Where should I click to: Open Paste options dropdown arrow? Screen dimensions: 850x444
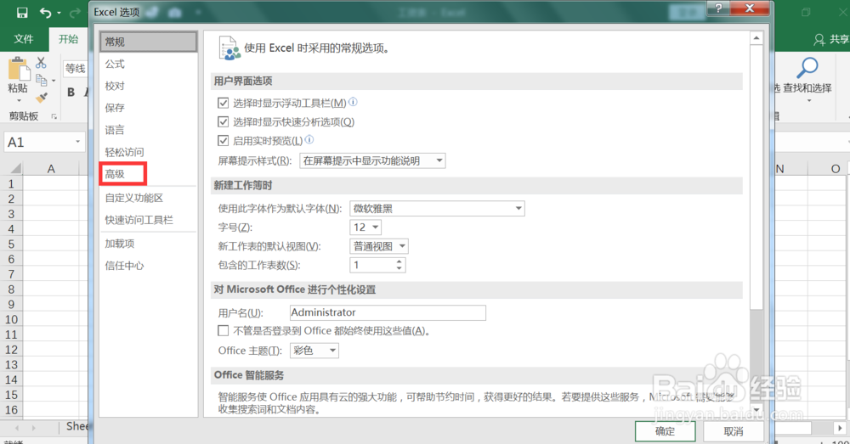19,101
